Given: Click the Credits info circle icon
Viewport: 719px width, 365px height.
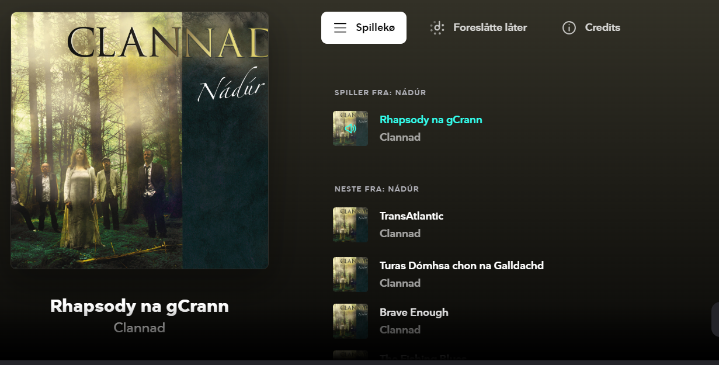Looking at the screenshot, I should [569, 27].
